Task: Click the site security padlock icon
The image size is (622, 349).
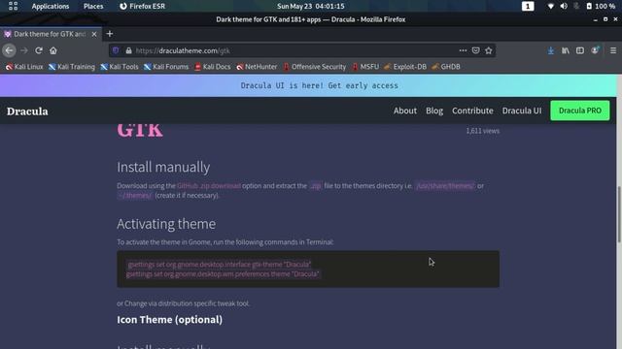Action: click(128, 50)
